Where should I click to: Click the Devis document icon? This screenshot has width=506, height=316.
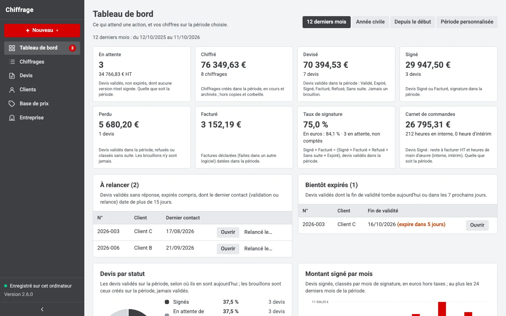click(12, 76)
